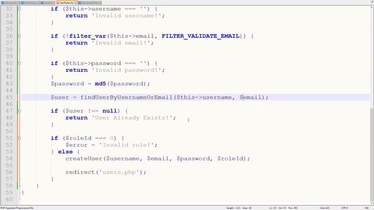This screenshot has width=374, height=210.
Task: Click the md5 function call
Action: pos(100,84)
